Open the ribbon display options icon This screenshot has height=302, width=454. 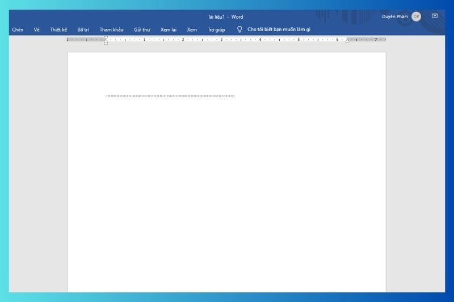tap(435, 16)
